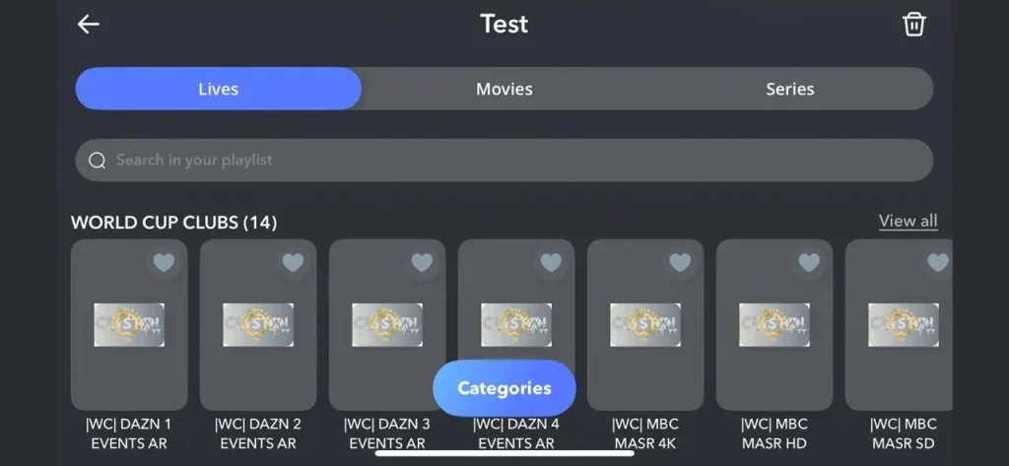Delete playlist with the trash icon
Image resolution: width=1009 pixels, height=466 pixels.
(913, 25)
